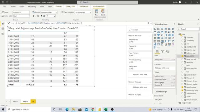Select the gauge visualization icon
Viewport: 200px width, 112px height.
pos(162,38)
